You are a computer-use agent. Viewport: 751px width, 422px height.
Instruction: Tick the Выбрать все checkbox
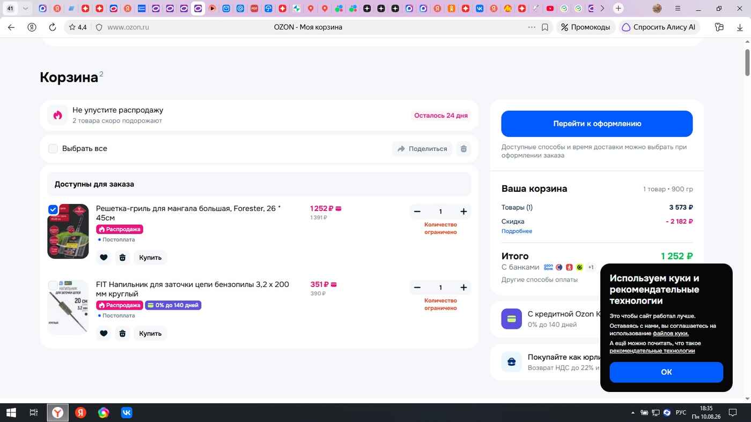(x=53, y=149)
